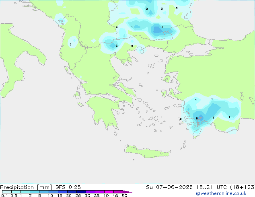Image resolution: width=255 pixels, height=197 pixels.
Task: Select the 5–10 mm blue legend swatch
Action: (44, 192)
